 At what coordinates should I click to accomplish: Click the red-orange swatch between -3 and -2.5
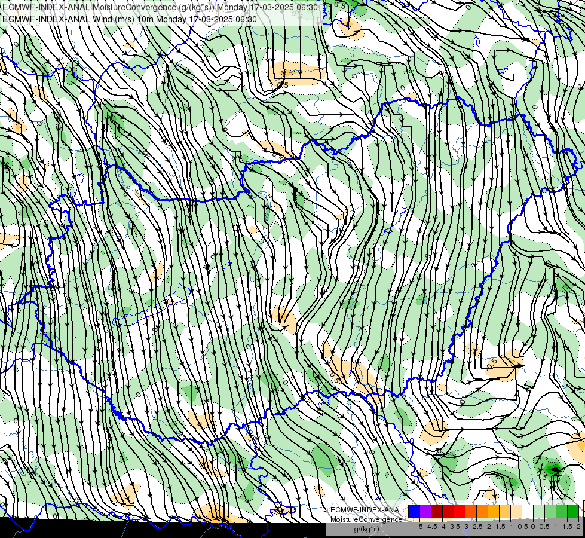click(x=471, y=512)
